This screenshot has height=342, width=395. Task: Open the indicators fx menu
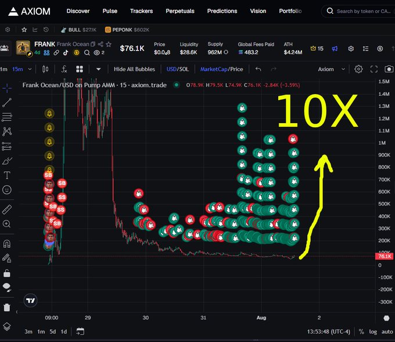click(x=64, y=69)
